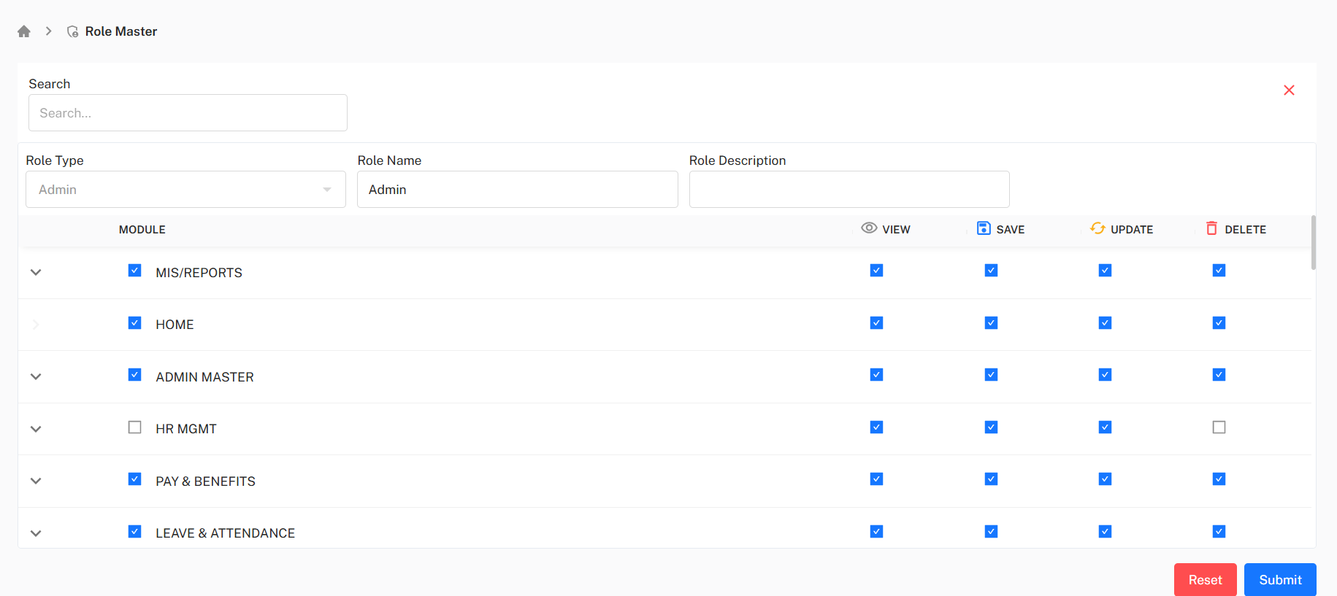Click the DELETE trash can icon
Image resolution: width=1337 pixels, height=596 pixels.
[1212, 228]
